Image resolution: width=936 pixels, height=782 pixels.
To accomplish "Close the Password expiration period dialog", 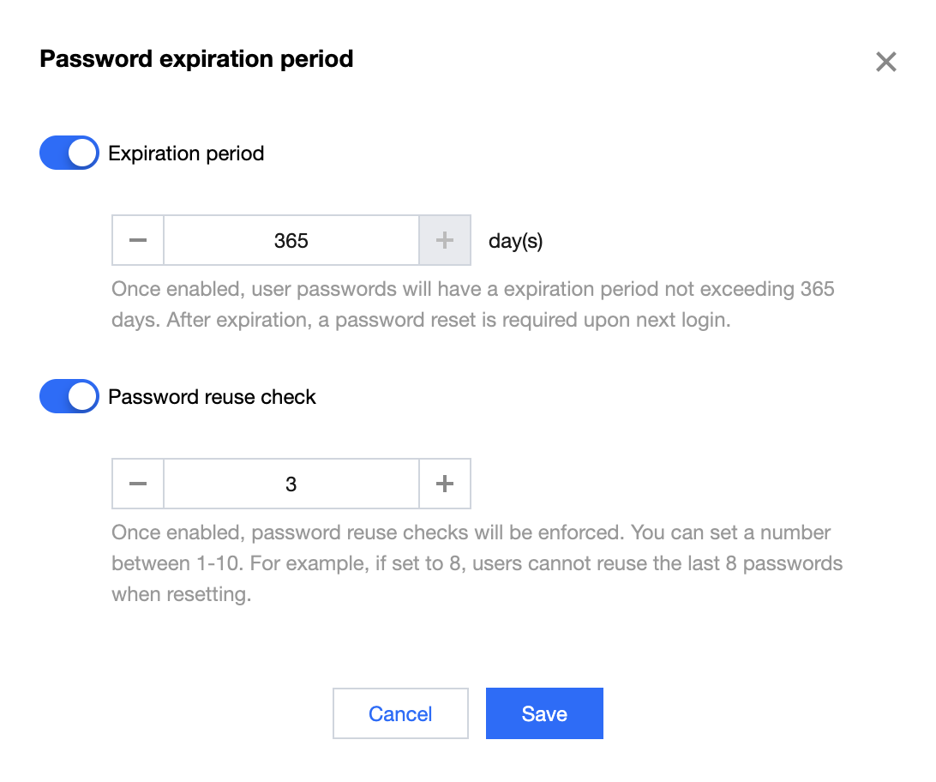I will click(885, 62).
